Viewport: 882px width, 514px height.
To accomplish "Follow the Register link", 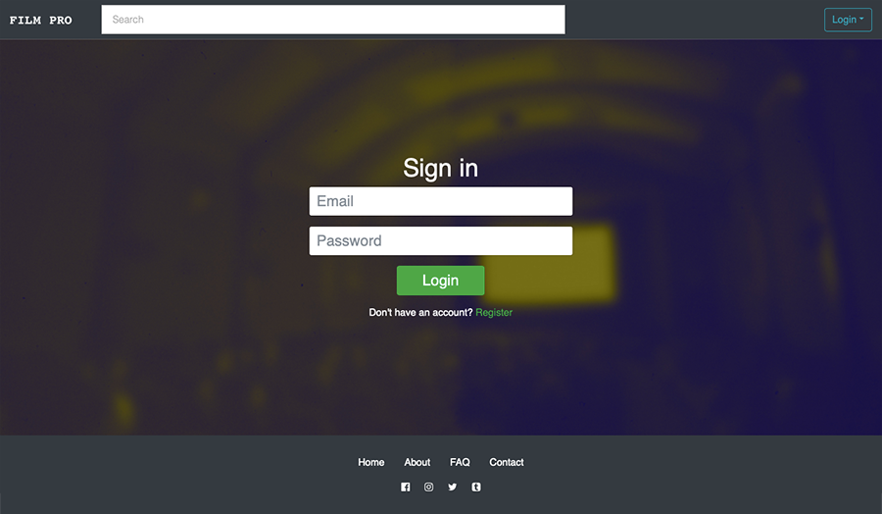I will 494,313.
